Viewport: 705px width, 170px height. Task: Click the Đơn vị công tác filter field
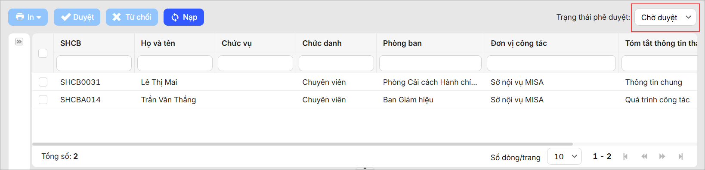coord(551,63)
